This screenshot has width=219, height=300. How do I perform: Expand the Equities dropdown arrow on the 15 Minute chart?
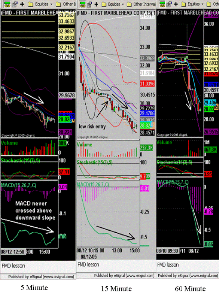123,4
